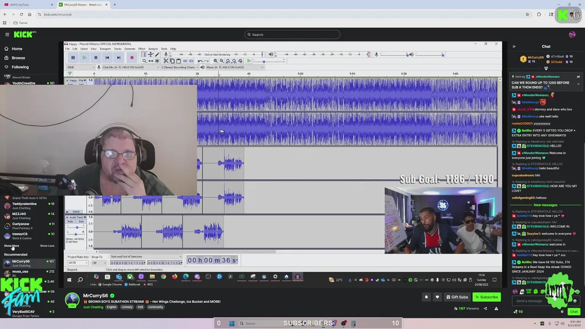Viewport: 585px width, 329px height.
Task: Click the Cut scissors icon
Action: (166, 61)
